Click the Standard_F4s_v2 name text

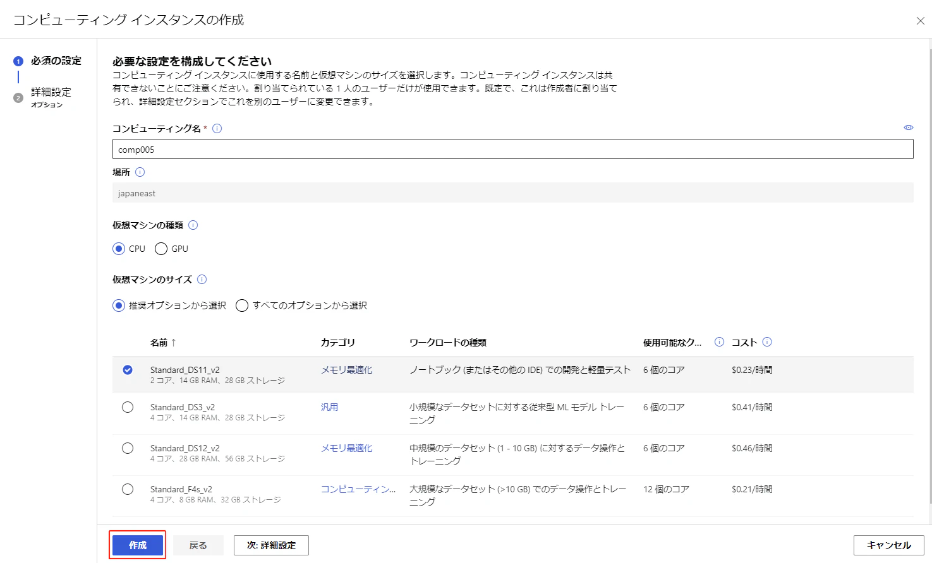coord(181,489)
